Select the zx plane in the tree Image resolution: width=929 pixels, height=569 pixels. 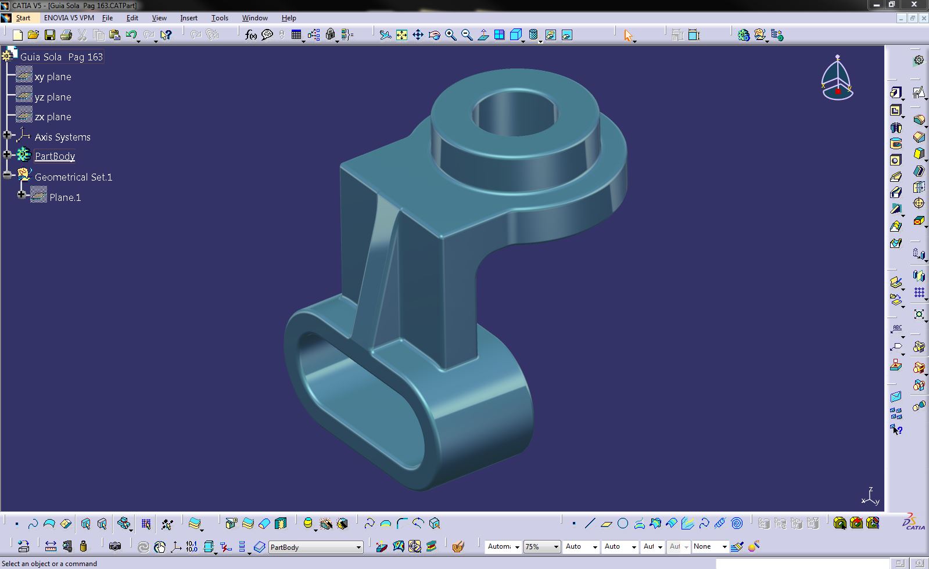tap(53, 117)
